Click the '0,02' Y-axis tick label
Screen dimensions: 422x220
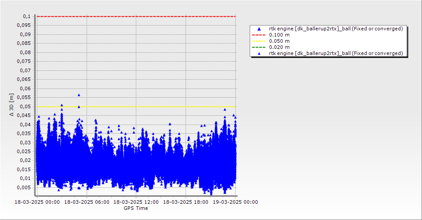pos(25,161)
